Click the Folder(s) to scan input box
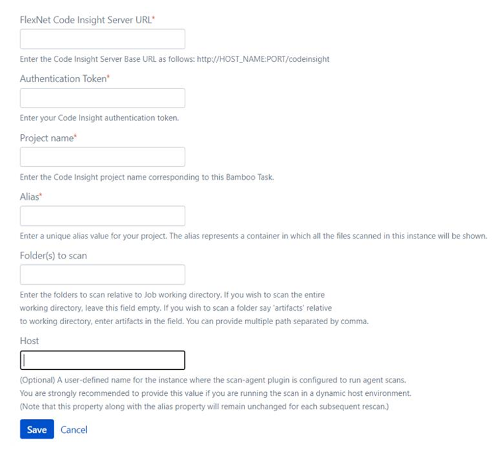The width and height of the screenshot is (504, 457). 102,274
